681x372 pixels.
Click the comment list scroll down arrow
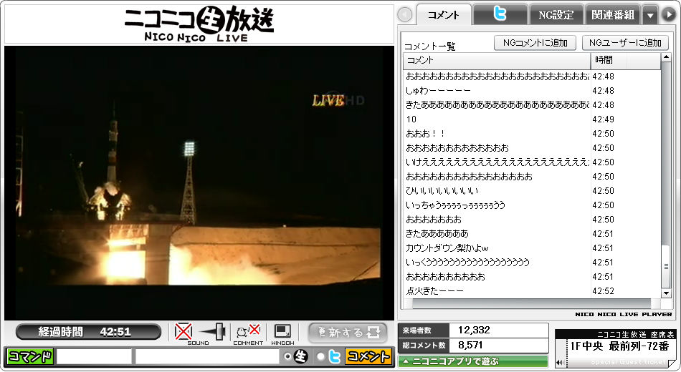coord(666,293)
